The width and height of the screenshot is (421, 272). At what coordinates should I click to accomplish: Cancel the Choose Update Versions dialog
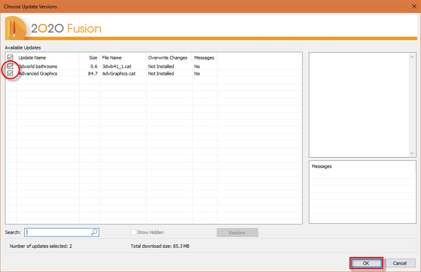click(400, 263)
